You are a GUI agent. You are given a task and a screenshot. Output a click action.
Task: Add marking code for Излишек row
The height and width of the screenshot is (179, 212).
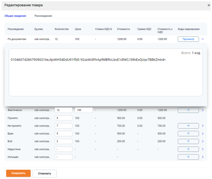click(x=188, y=157)
